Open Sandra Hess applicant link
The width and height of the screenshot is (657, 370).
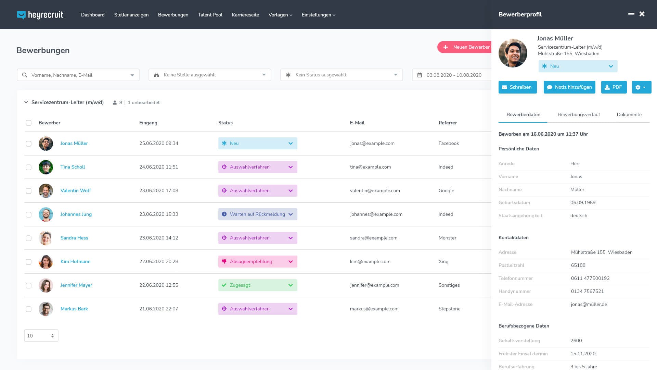pyautogui.click(x=74, y=238)
